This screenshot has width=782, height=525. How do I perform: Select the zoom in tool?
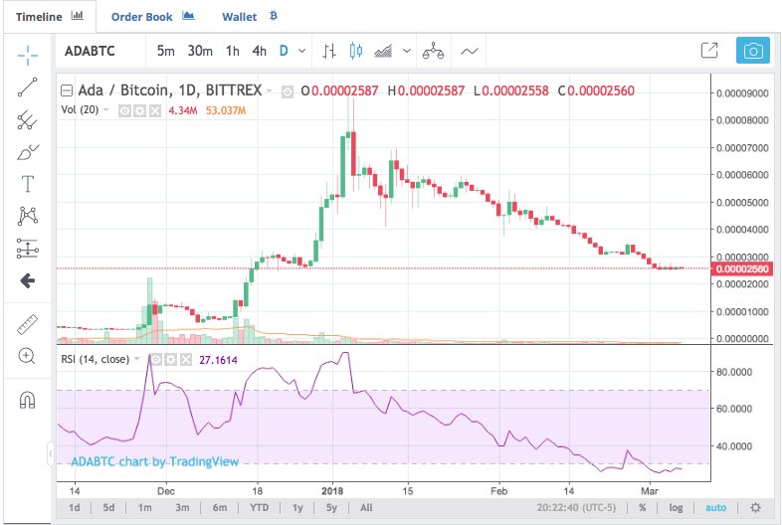tap(27, 356)
